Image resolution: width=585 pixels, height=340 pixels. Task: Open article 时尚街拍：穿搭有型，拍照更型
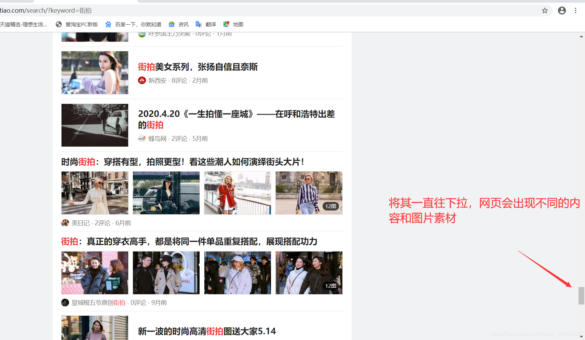click(183, 162)
